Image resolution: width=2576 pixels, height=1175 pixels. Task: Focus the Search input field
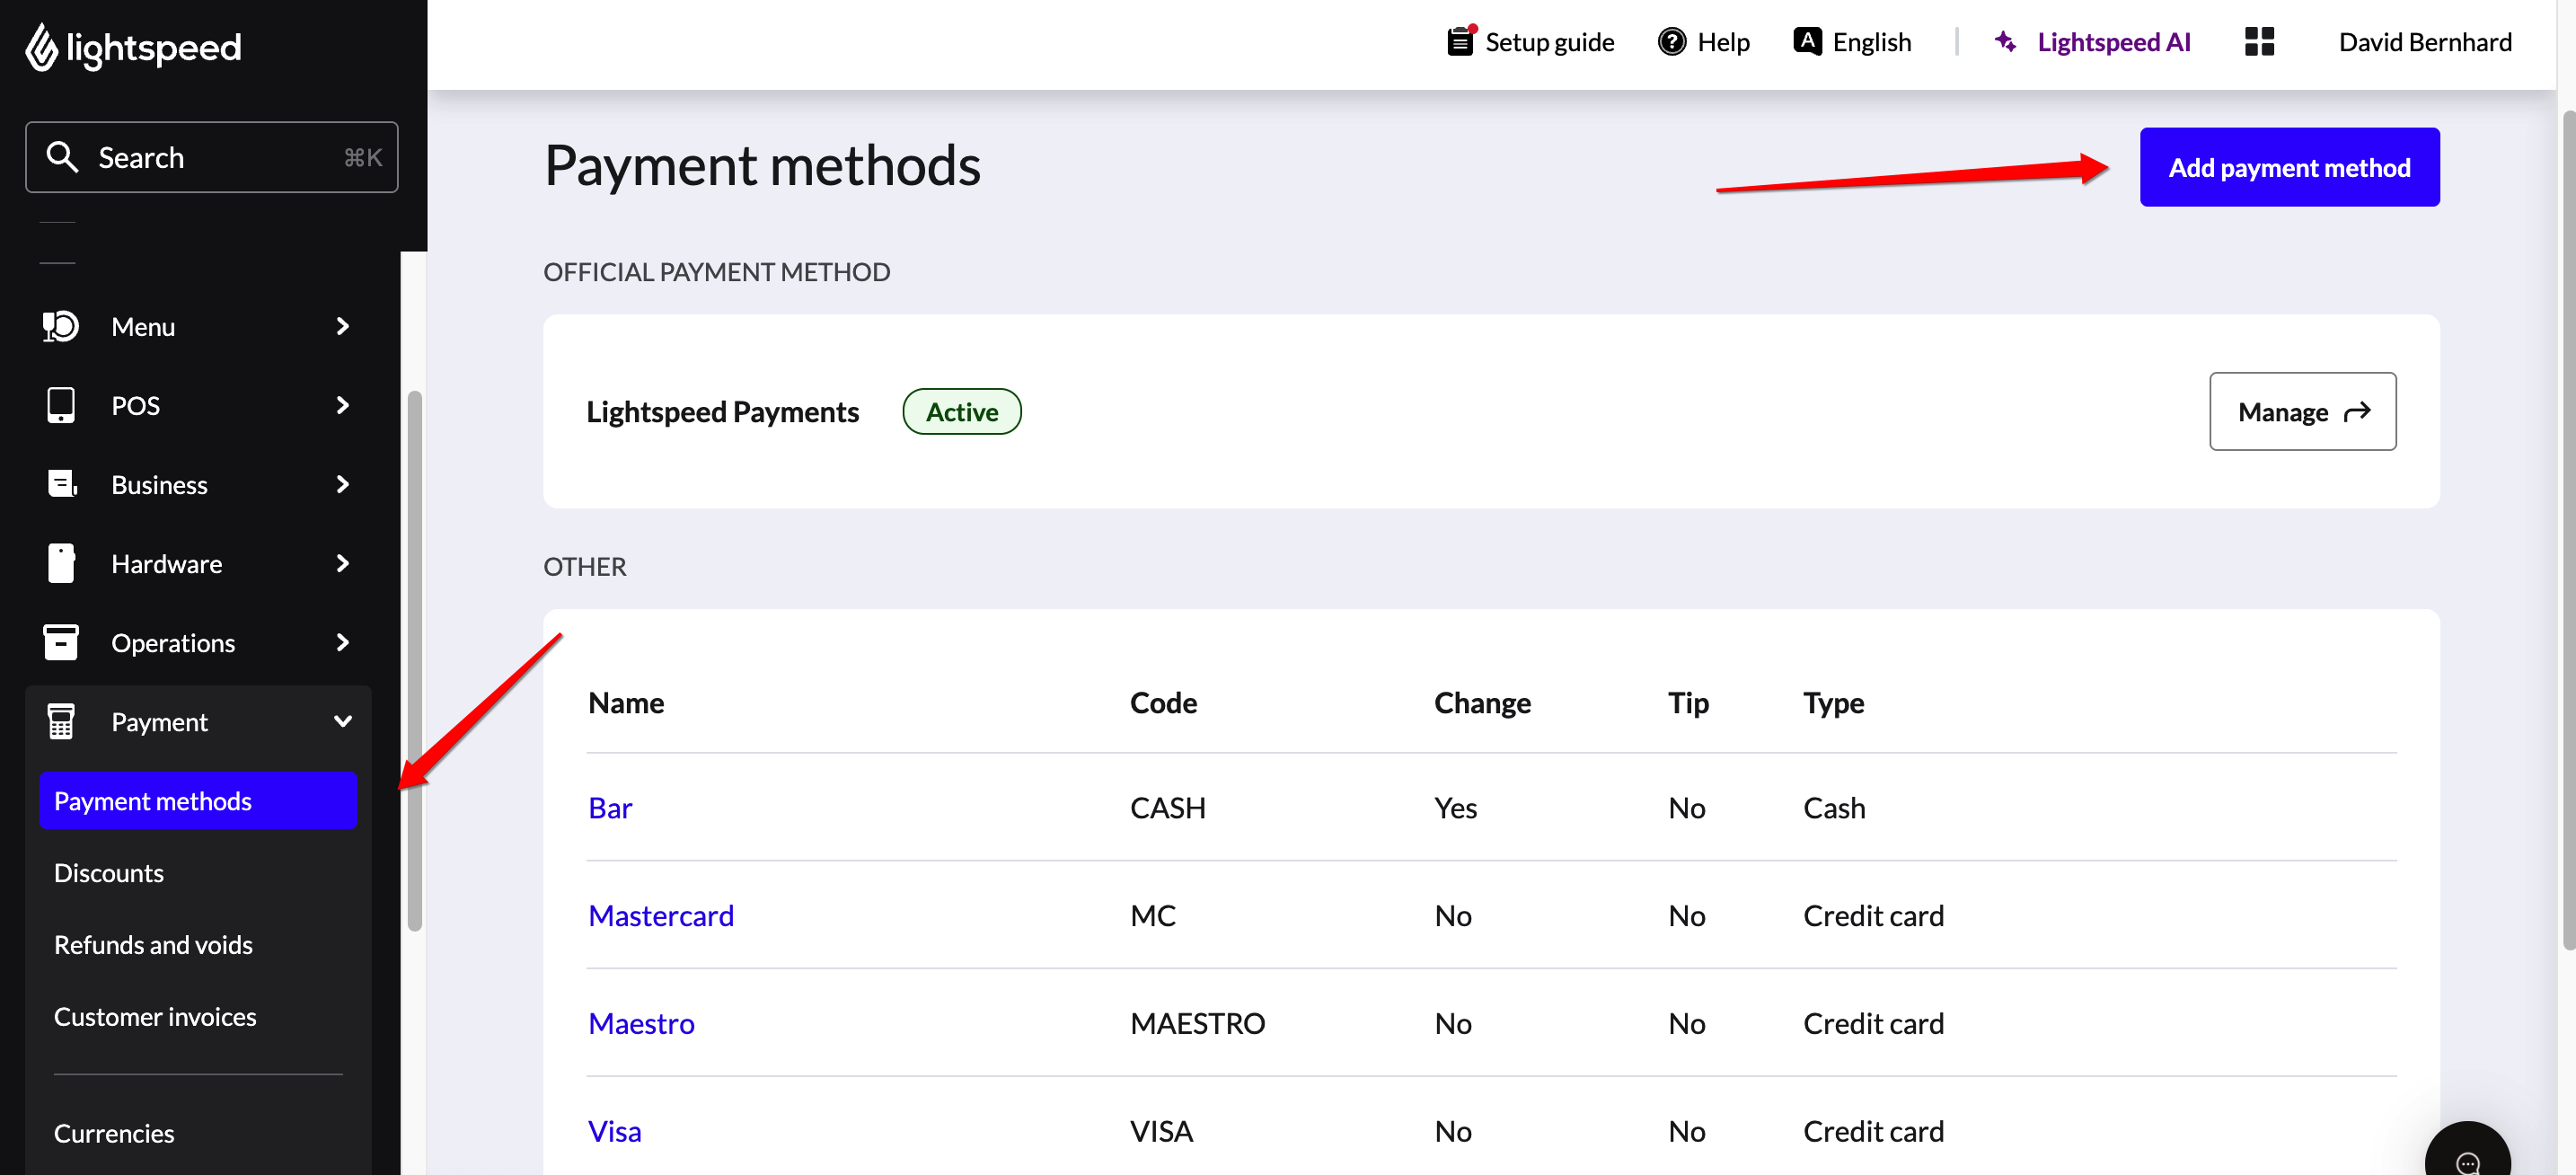[212, 157]
